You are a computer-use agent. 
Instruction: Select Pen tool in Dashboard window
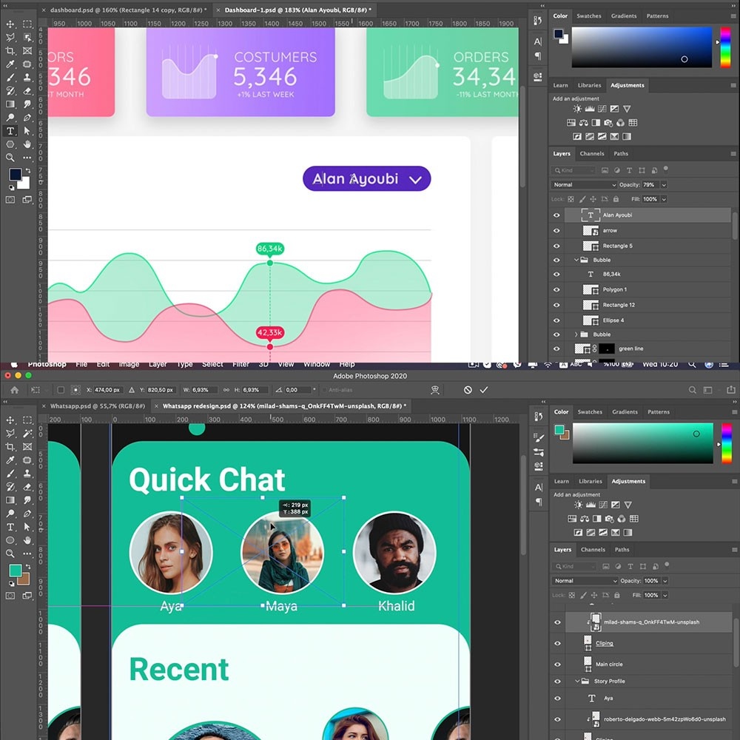27,118
